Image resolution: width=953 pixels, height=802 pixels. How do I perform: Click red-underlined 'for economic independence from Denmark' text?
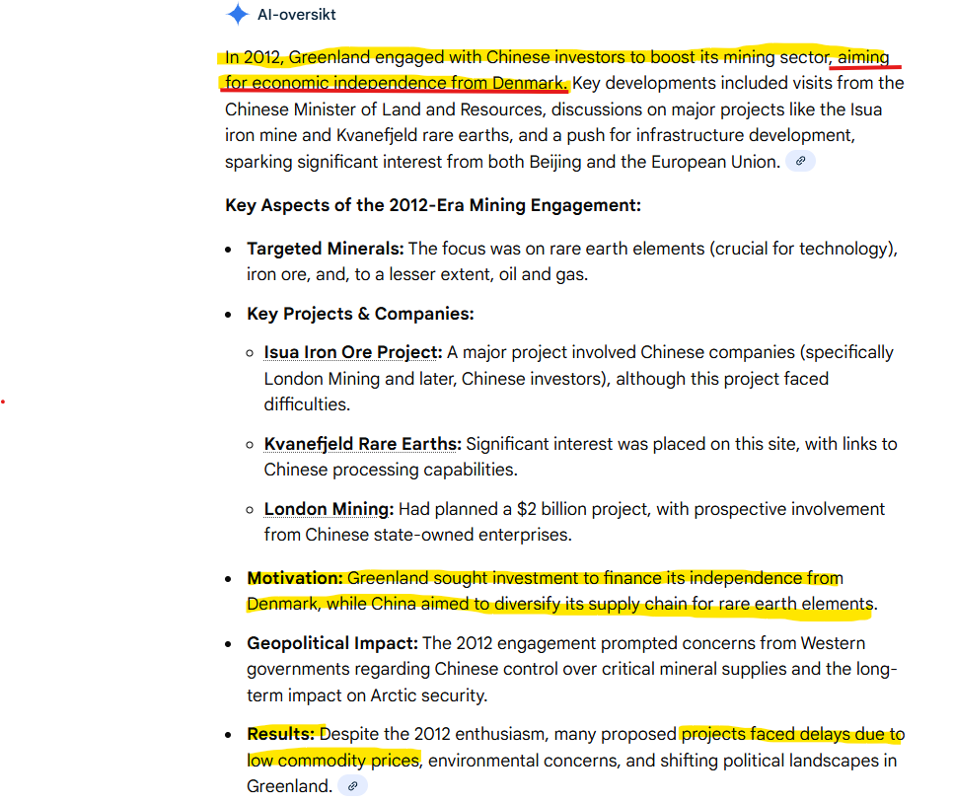click(x=395, y=82)
